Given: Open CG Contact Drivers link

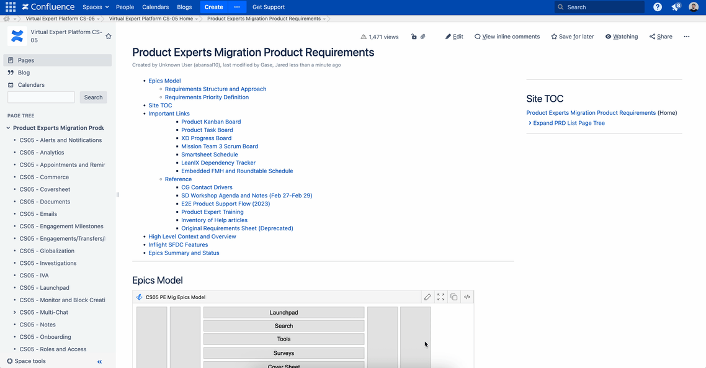Looking at the screenshot, I should [x=207, y=187].
